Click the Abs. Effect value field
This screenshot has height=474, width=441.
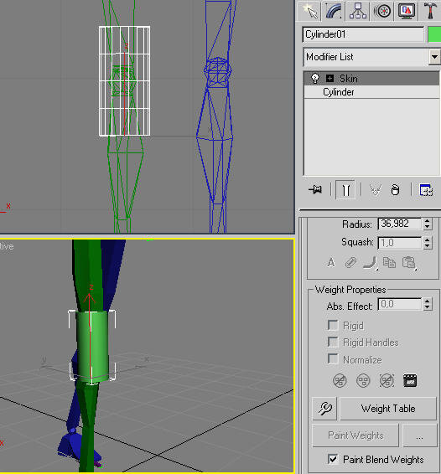tap(400, 304)
